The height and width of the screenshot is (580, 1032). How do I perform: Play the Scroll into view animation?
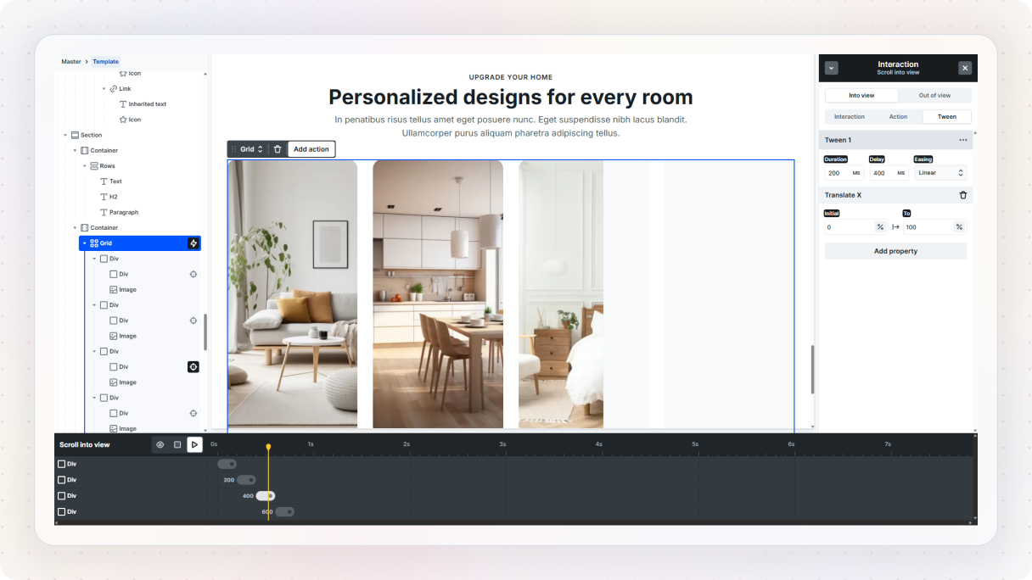click(194, 444)
